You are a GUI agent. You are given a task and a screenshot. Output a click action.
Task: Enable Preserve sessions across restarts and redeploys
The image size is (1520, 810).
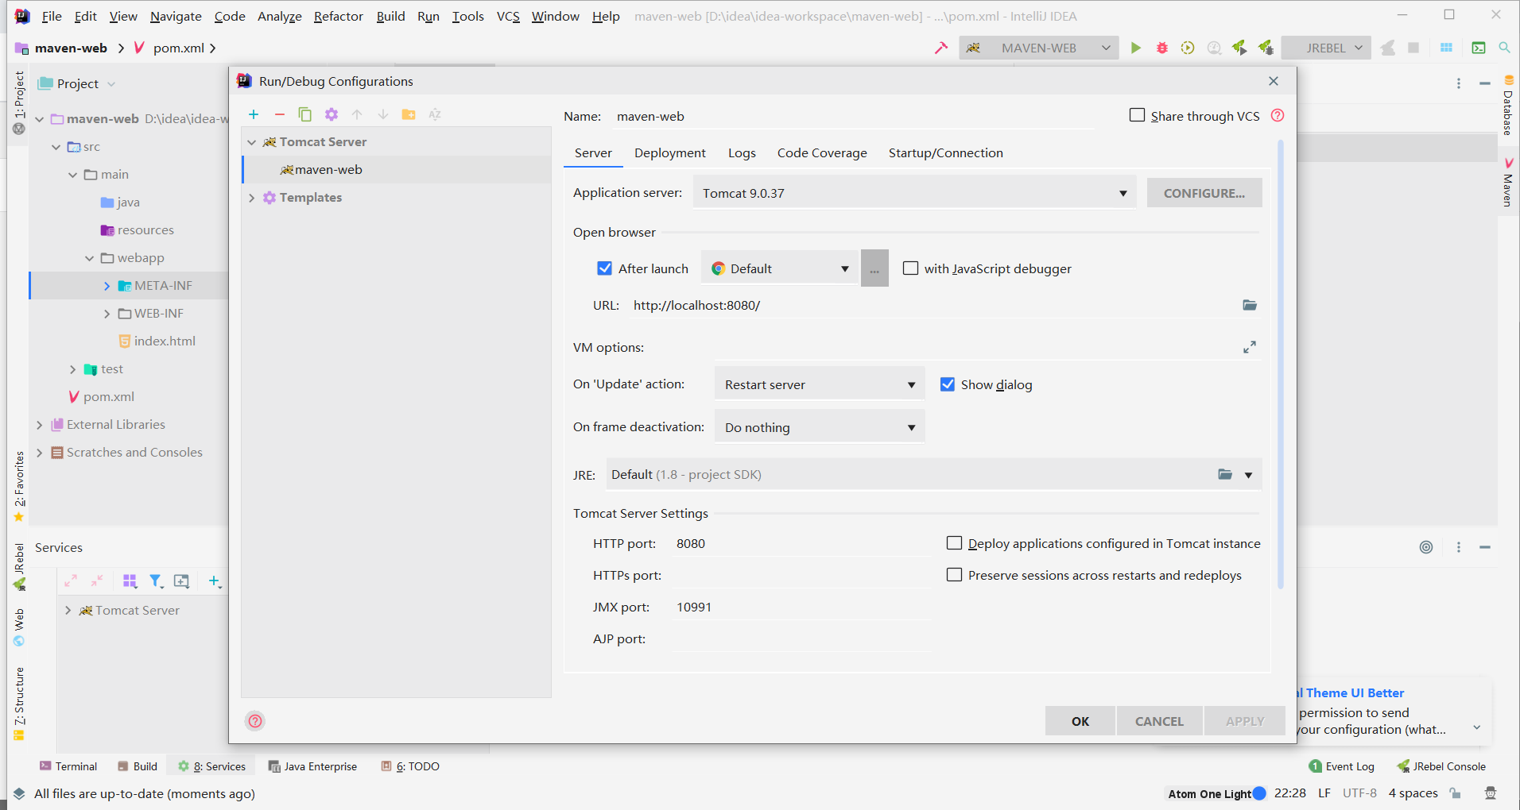[955, 575]
